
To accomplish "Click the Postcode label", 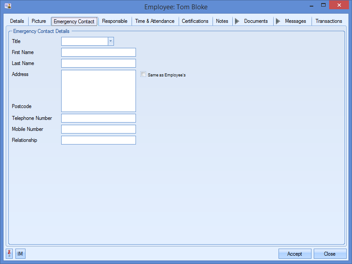I will coord(22,106).
